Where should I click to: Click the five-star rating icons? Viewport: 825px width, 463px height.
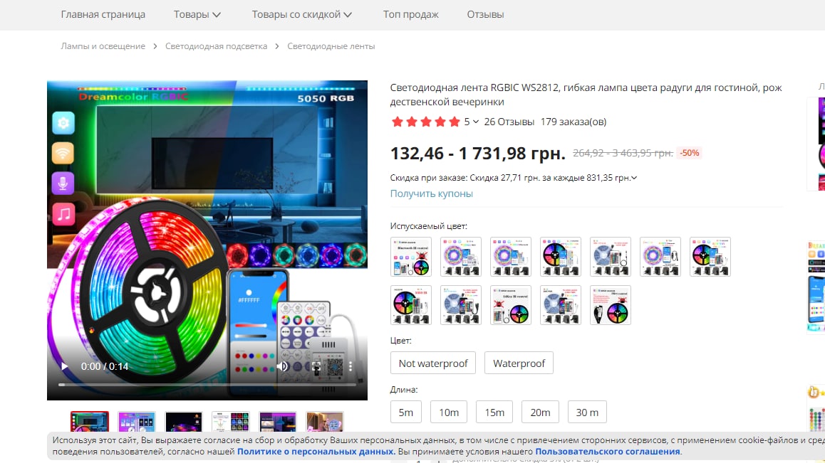point(425,122)
